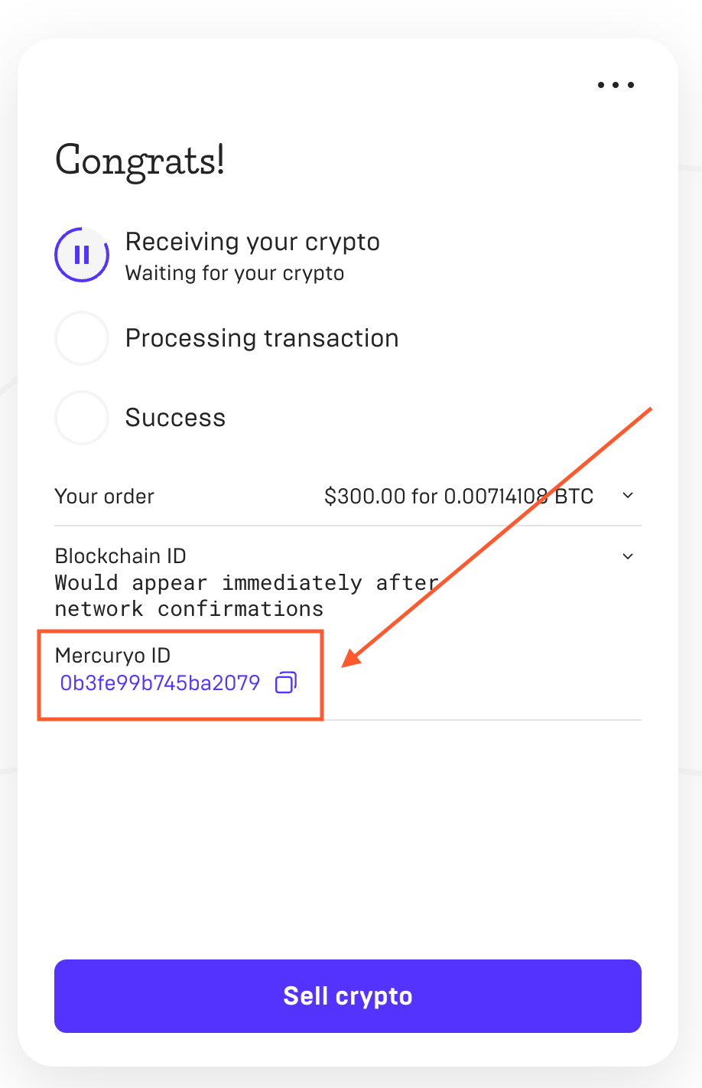Click the Congrats! heading
Screen dimensions: 702x1088
pos(140,161)
